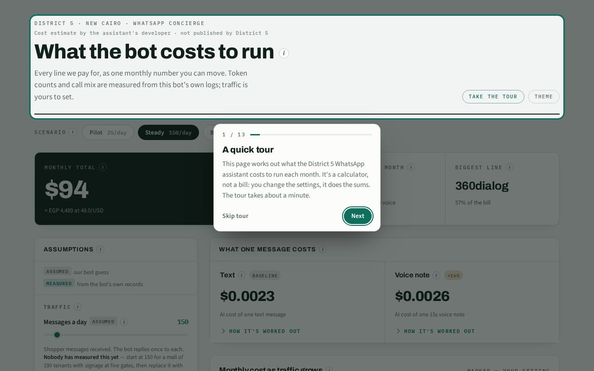
Task: Open info icon for Messages a day
Action: (124, 322)
